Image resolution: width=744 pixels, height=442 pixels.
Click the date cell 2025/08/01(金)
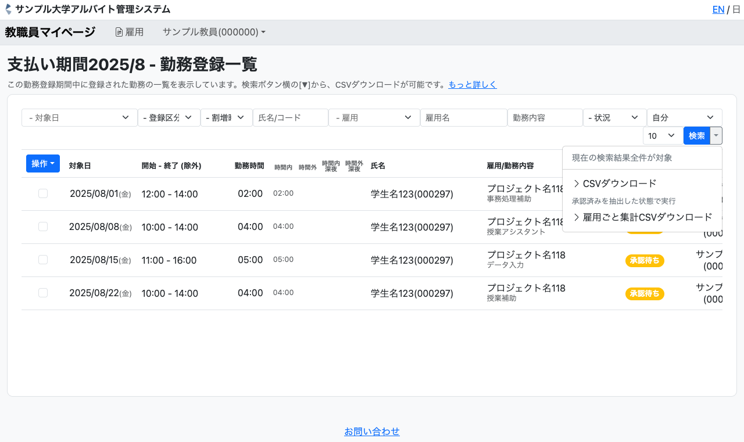tap(101, 194)
